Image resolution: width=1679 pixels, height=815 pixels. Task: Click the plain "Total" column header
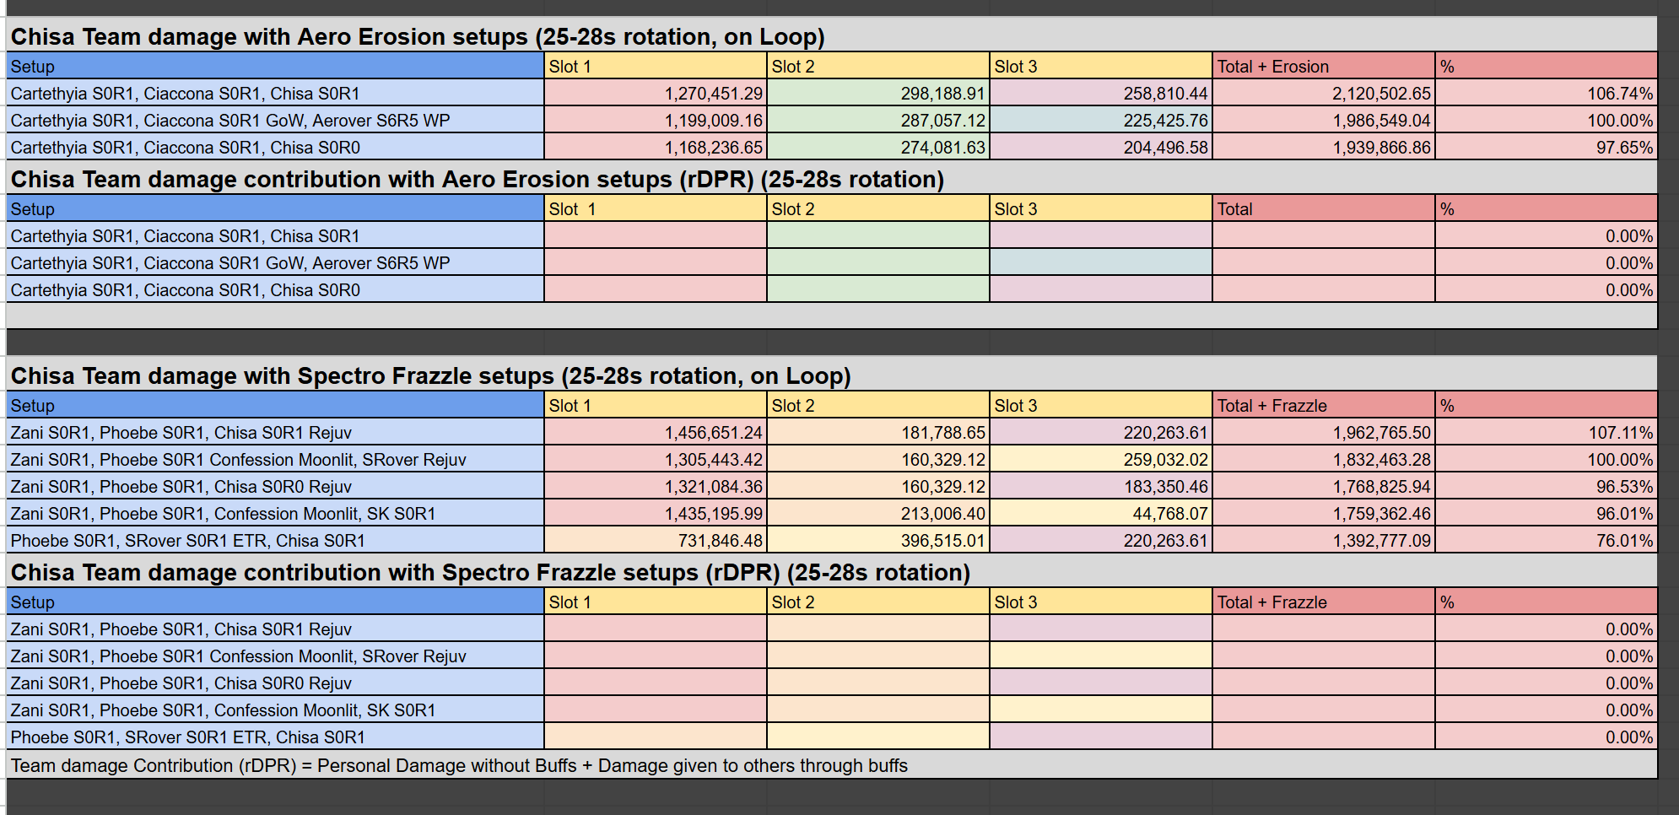pos(1324,208)
